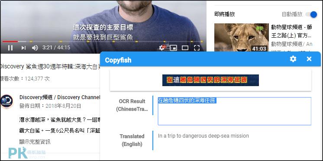The height and width of the screenshot is (161, 323).
Task: Enable theater mode view
Action: click(185, 48)
